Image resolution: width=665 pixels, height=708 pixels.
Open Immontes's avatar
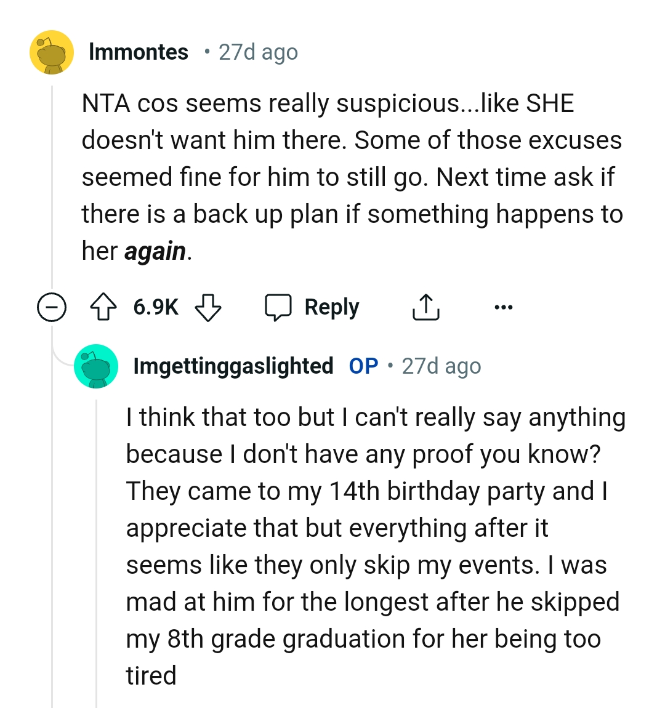pyautogui.click(x=52, y=52)
